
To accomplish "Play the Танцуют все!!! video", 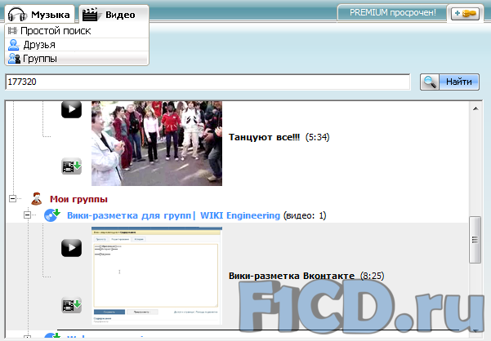I will [71, 109].
